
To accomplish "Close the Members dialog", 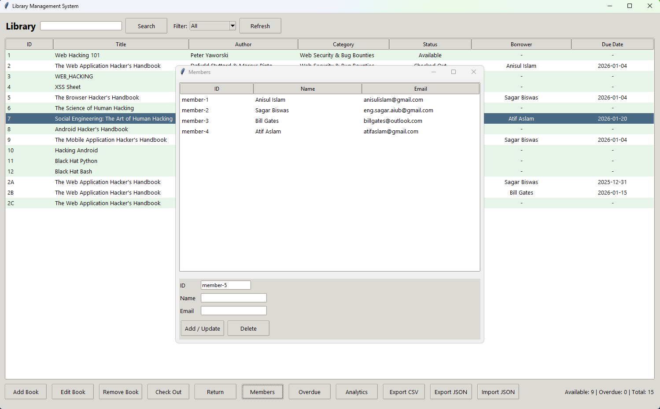I will click(x=474, y=72).
